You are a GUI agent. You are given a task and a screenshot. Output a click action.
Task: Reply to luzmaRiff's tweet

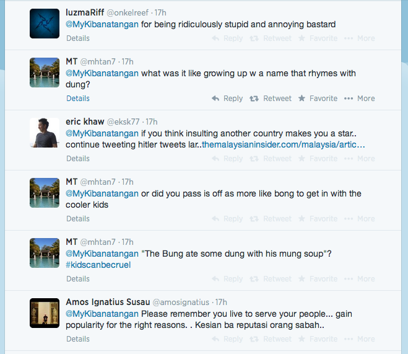(227, 38)
